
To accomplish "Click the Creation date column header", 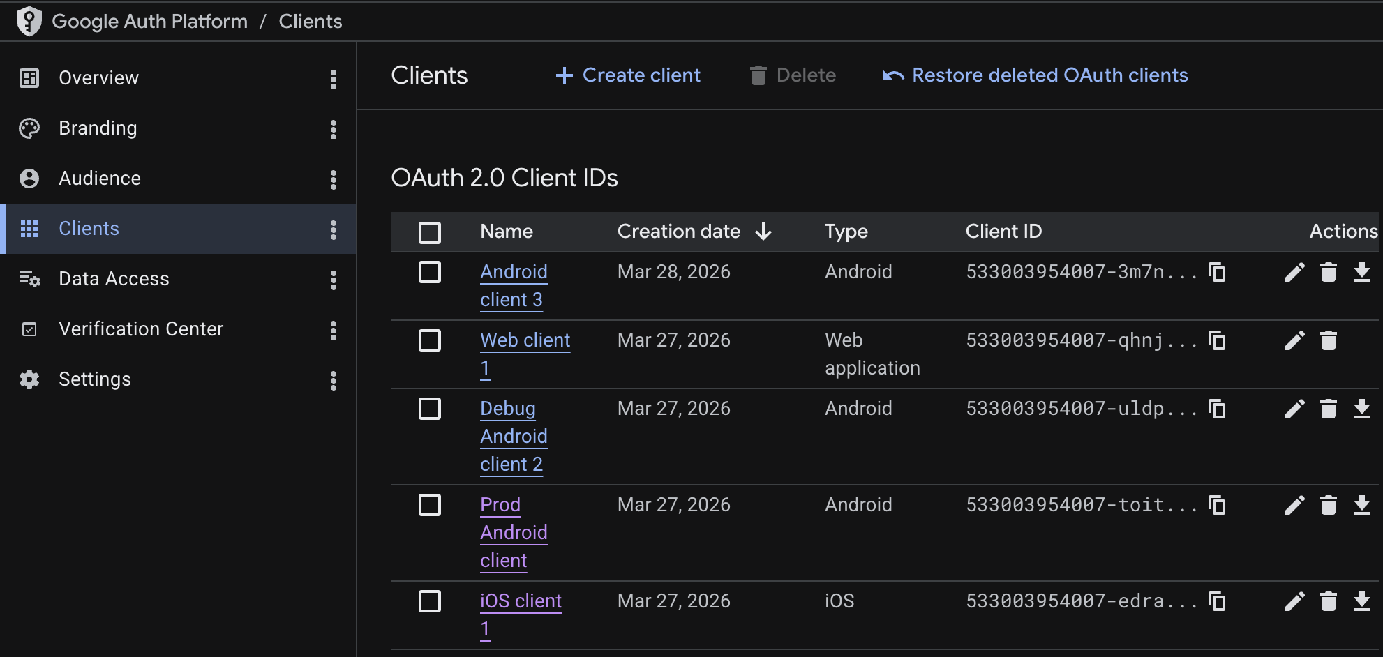I will pos(679,232).
